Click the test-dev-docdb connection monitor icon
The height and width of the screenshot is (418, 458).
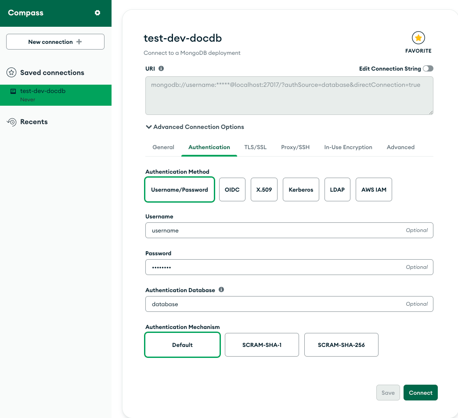click(13, 91)
